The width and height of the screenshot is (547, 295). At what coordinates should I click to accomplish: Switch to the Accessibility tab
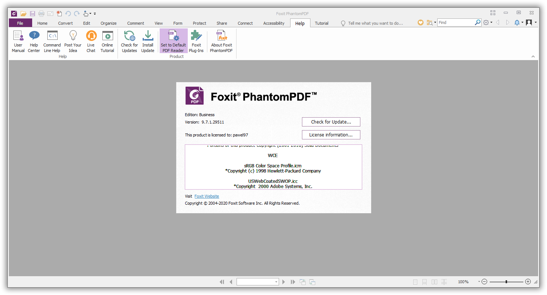[274, 23]
